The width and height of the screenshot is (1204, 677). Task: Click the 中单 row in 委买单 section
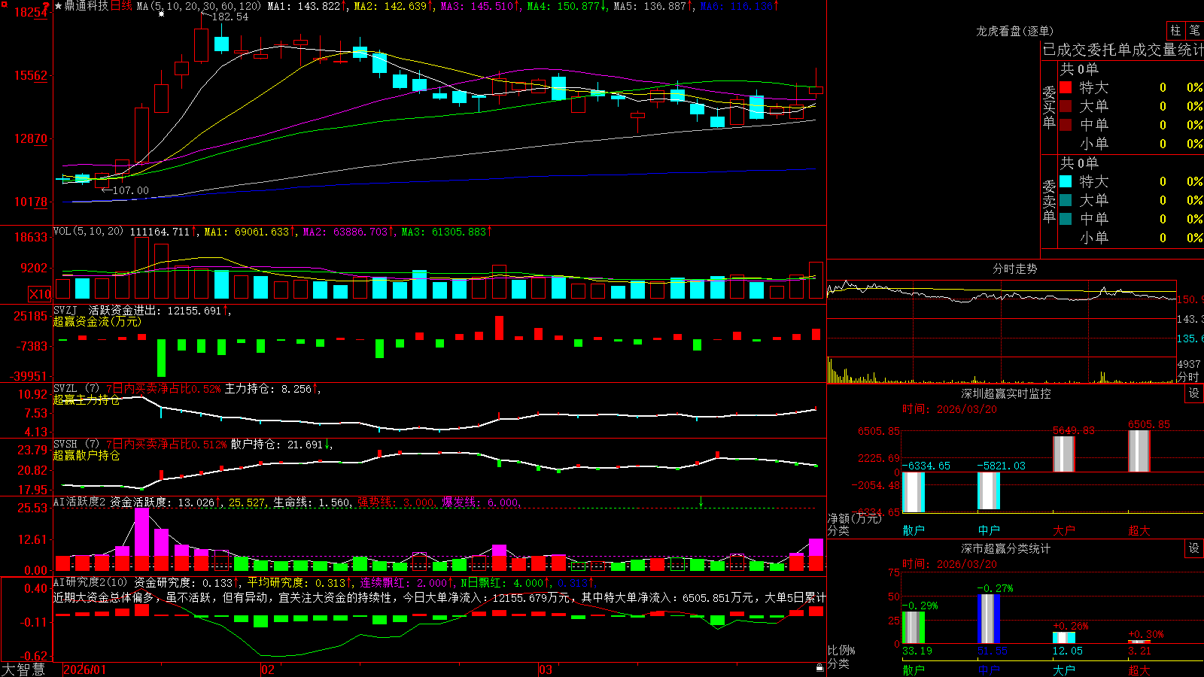pos(1130,125)
